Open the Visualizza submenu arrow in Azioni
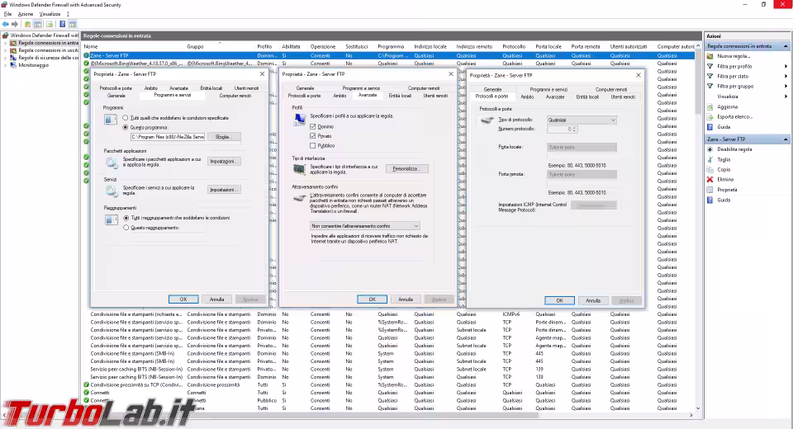793x429 pixels. point(786,97)
